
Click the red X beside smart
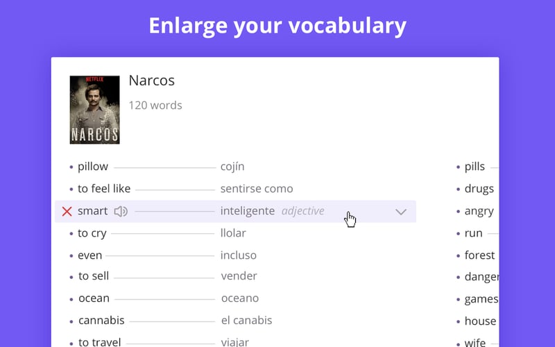click(x=67, y=212)
